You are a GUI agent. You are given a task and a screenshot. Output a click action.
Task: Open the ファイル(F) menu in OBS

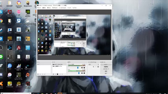(39, 8)
